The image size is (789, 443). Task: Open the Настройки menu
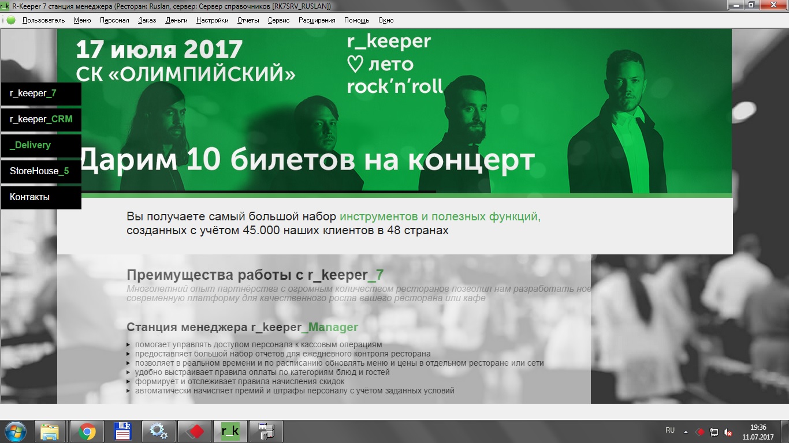tap(212, 20)
